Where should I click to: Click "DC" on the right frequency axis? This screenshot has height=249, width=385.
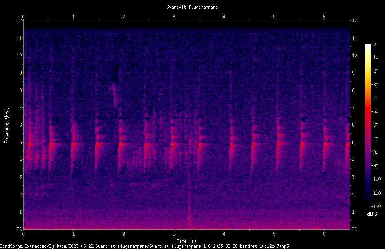click(354, 229)
